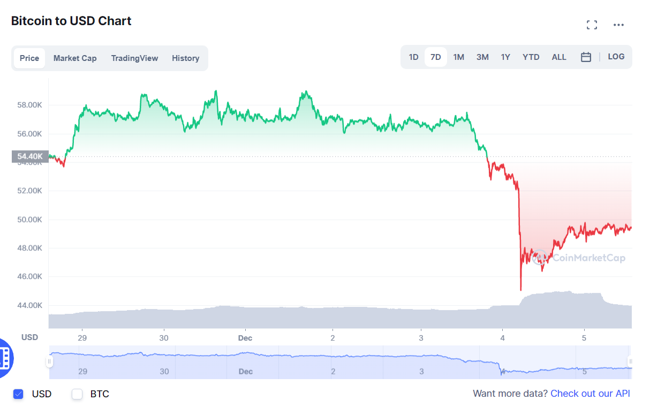Disable the USD currency checkbox
Image resolution: width=650 pixels, height=408 pixels.
tap(18, 394)
